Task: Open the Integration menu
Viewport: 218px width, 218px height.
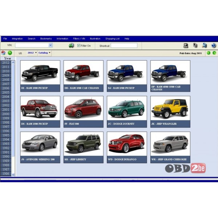Action: coord(17,39)
